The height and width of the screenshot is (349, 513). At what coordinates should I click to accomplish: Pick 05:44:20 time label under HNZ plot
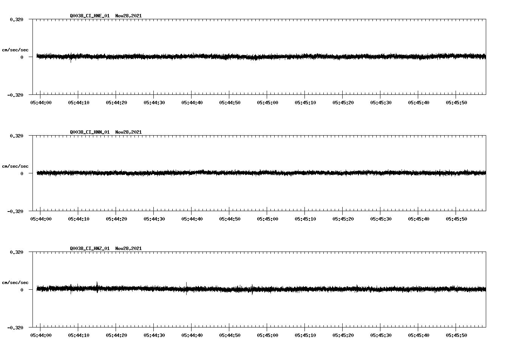(x=116, y=335)
